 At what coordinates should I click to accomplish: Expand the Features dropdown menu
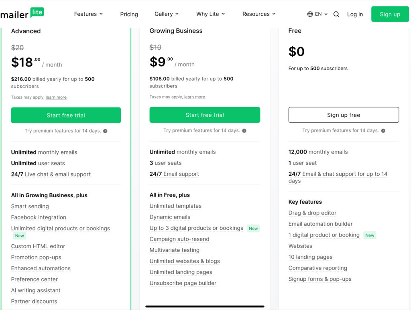pos(88,14)
